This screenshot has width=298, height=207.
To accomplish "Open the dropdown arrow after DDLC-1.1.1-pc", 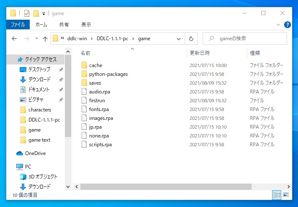I will pyautogui.click(x=133, y=39).
